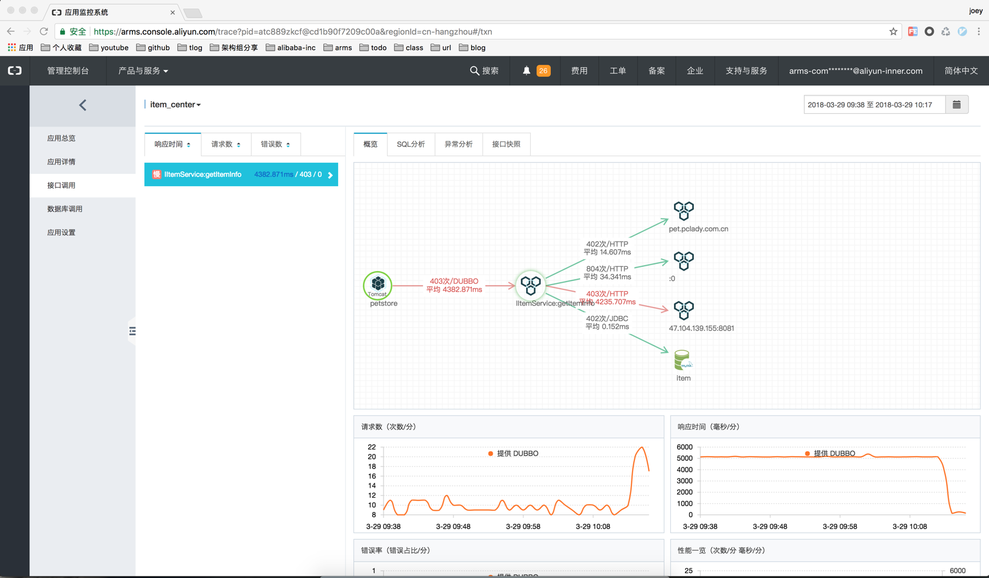Open the calendar date picker icon
This screenshot has width=989, height=578.
click(x=957, y=105)
